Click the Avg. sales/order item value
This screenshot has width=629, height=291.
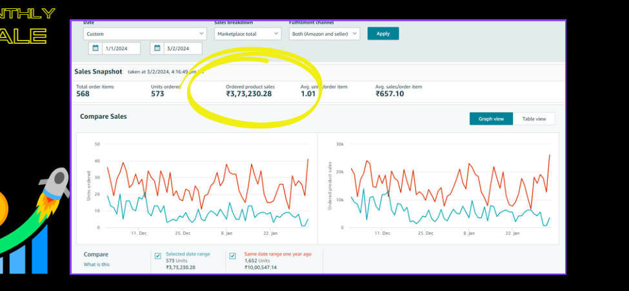pyautogui.click(x=390, y=94)
